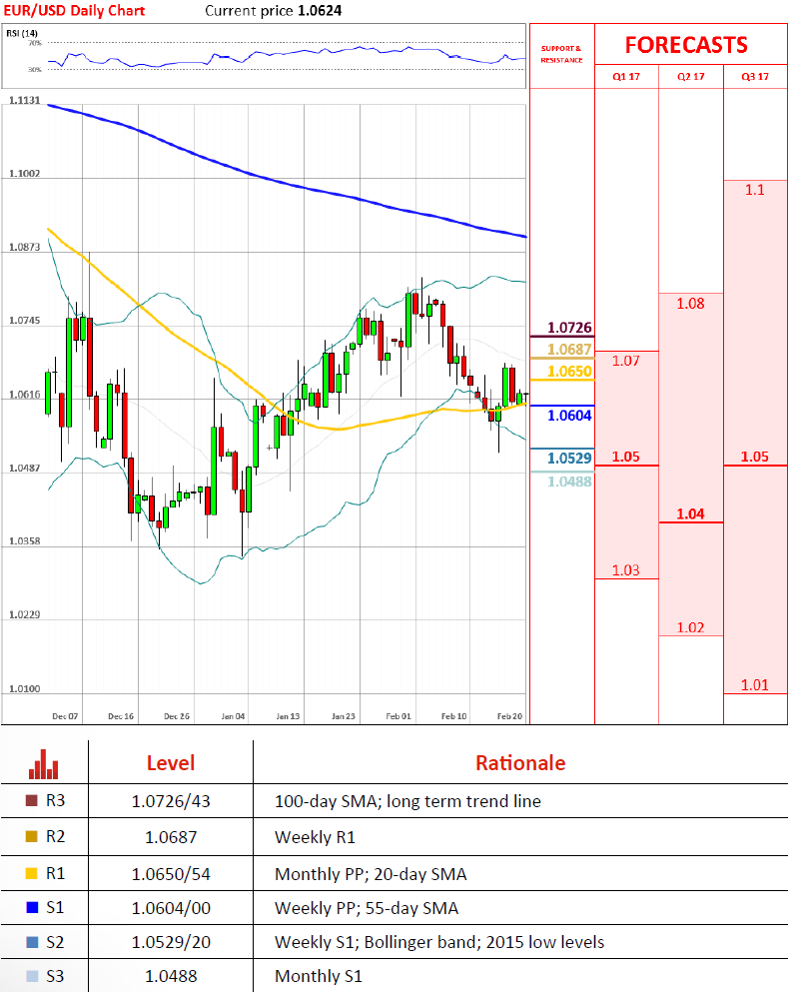This screenshot has height=992, width=792.
Task: Click the 1.0726 resistance level label
Action: click(569, 328)
